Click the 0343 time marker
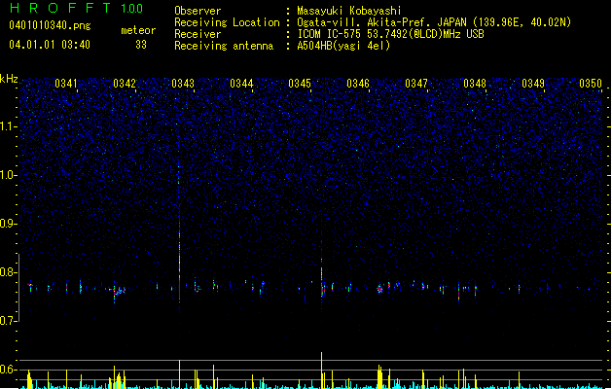612x389 pixels. pyautogui.click(x=183, y=84)
